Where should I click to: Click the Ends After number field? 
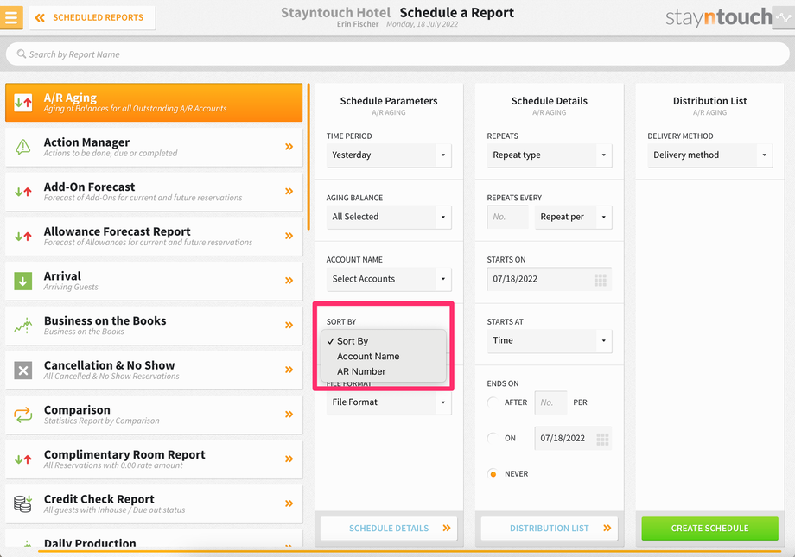point(550,402)
